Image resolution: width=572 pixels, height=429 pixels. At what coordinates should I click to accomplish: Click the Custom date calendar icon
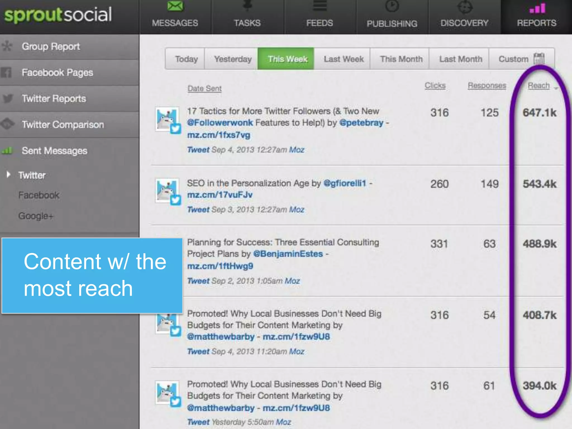[x=539, y=59]
